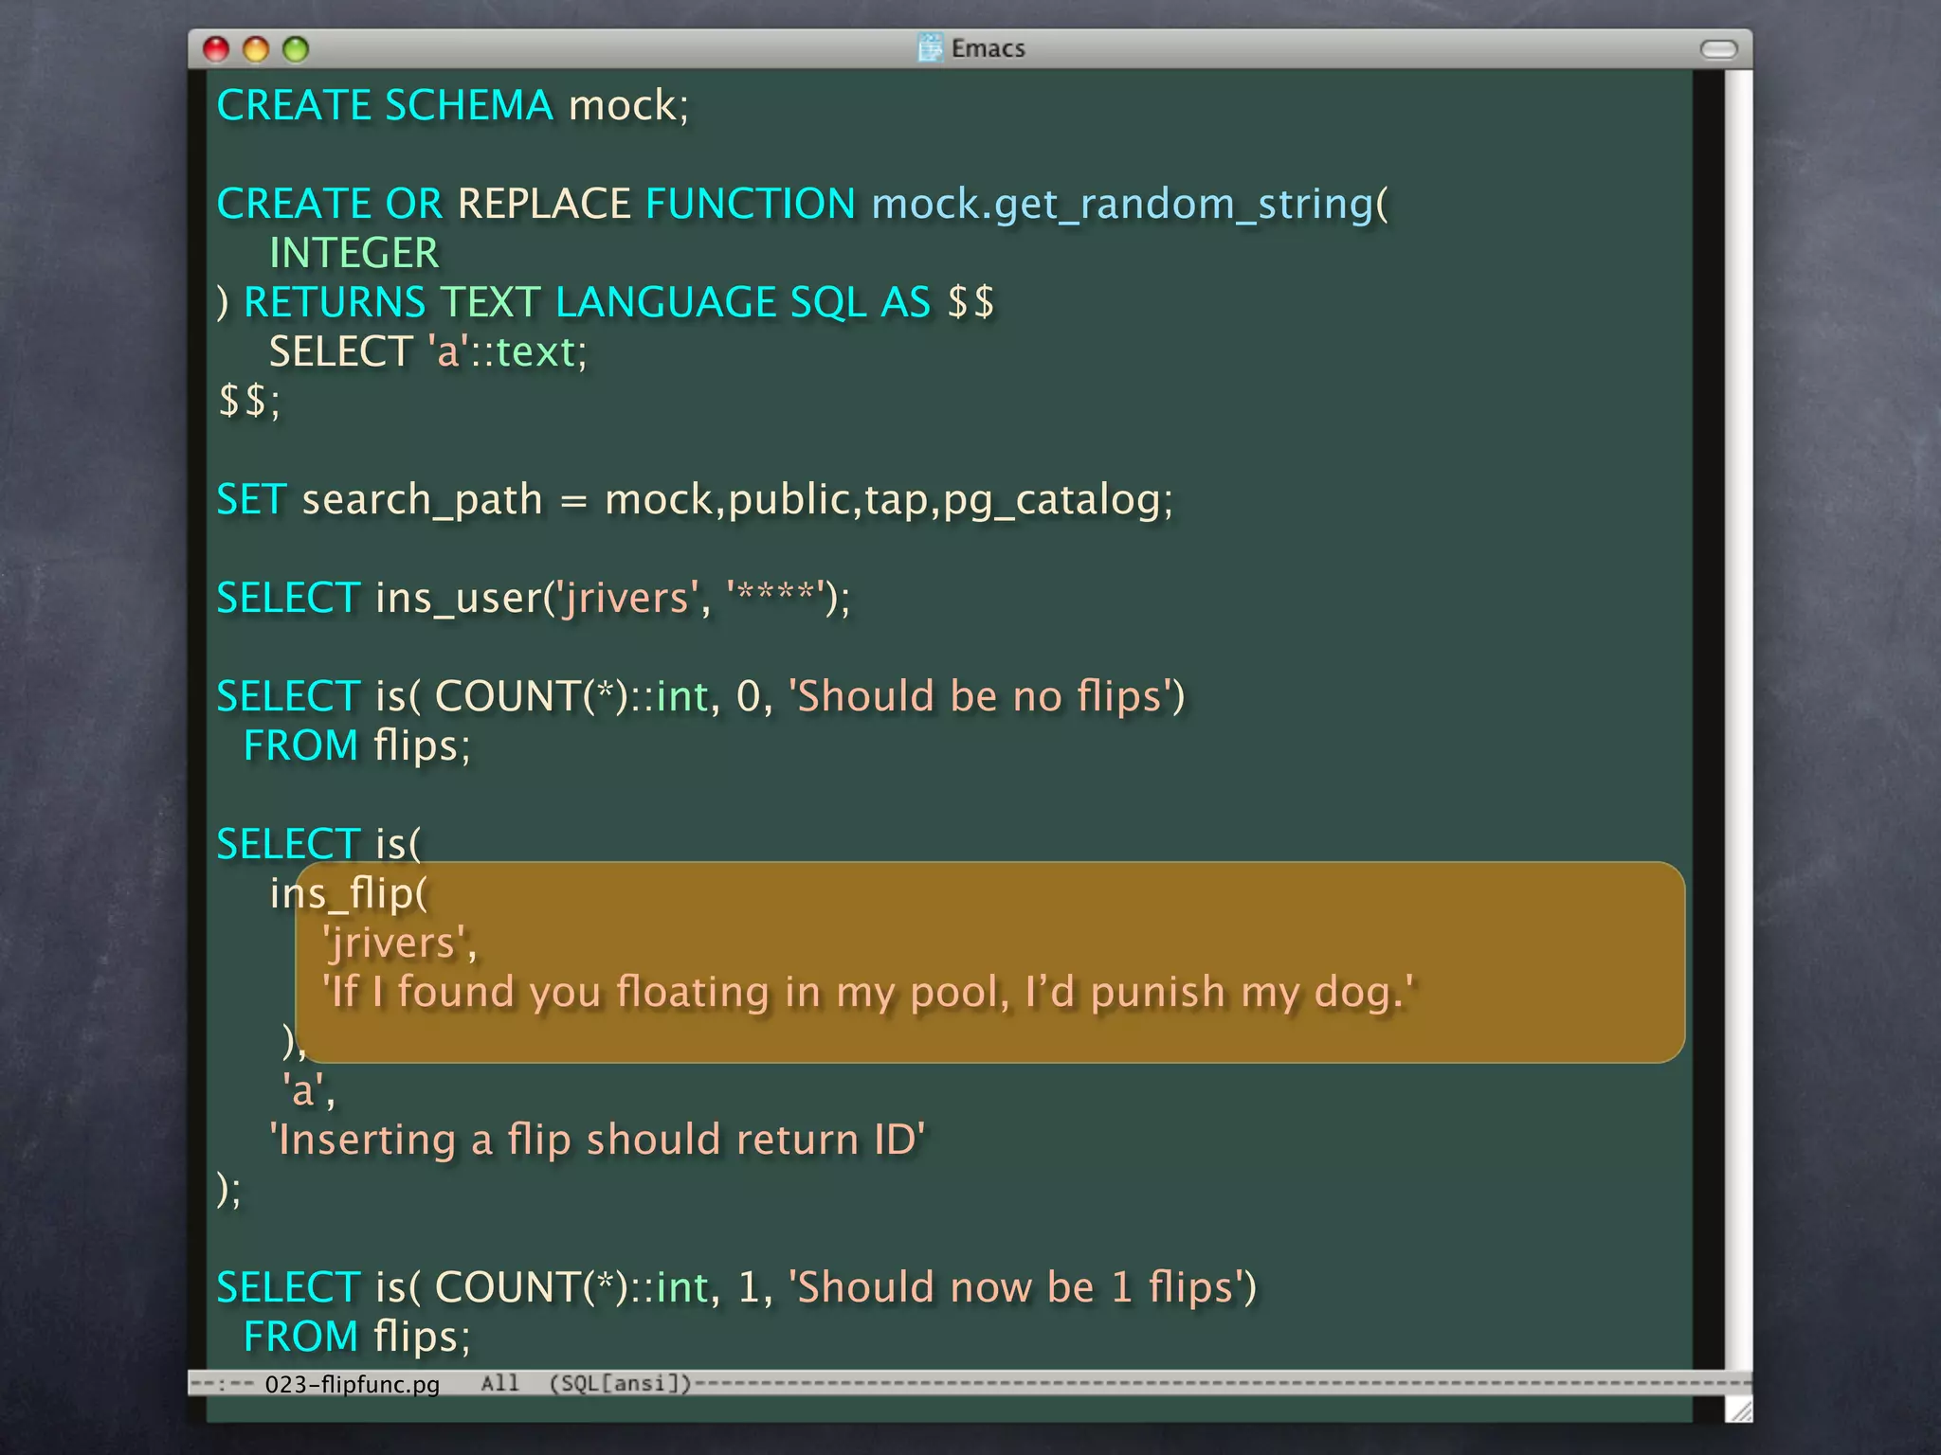Image resolution: width=1941 pixels, height=1455 pixels.
Task: Click the SET search_path line
Action: [695, 500]
